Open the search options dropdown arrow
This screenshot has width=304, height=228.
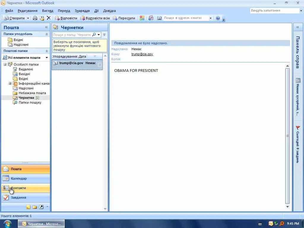99,35
